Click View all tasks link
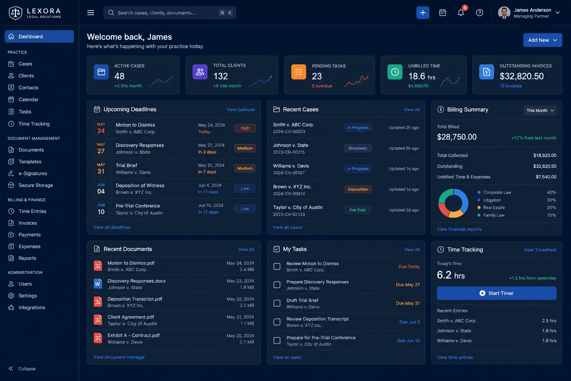Screen dimensions: 571x381 coord(287,358)
